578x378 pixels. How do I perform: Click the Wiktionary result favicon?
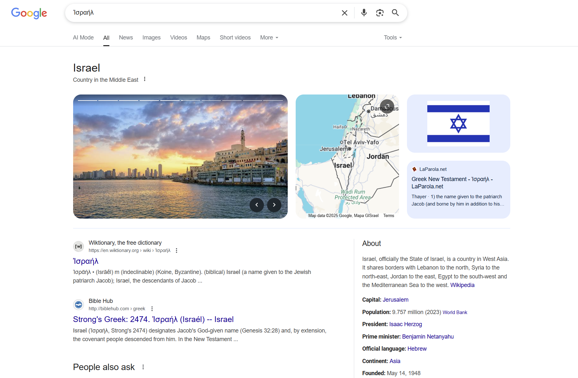(79, 246)
